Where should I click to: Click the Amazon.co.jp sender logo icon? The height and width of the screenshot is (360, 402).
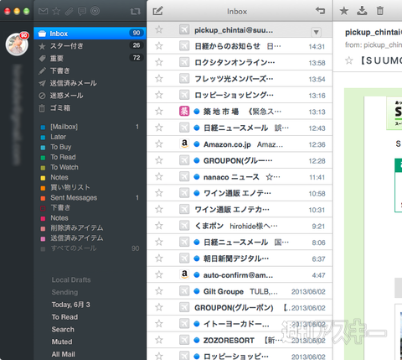pos(184,143)
